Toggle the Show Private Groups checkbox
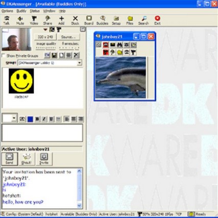The image size is (218, 218). coord(4,56)
